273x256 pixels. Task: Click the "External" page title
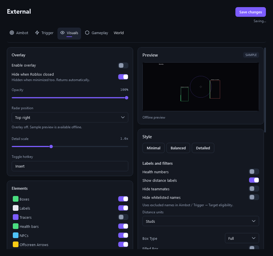pyautogui.click(x=19, y=11)
